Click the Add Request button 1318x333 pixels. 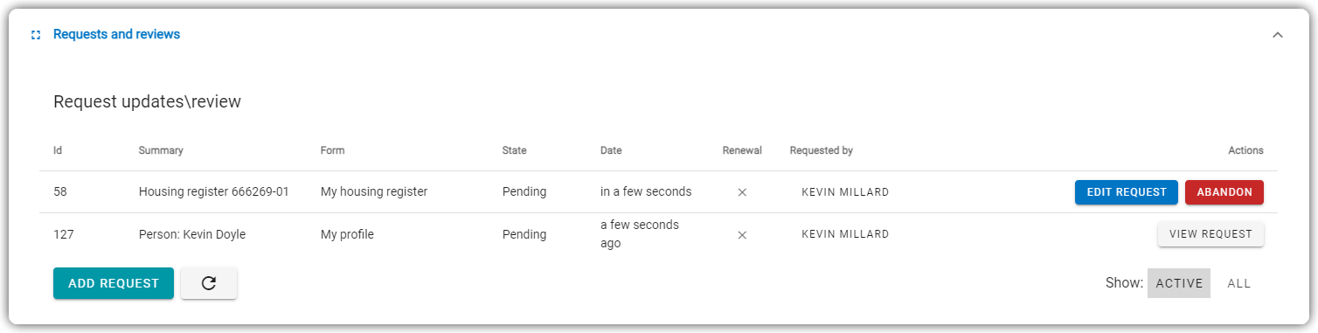pyautogui.click(x=114, y=283)
